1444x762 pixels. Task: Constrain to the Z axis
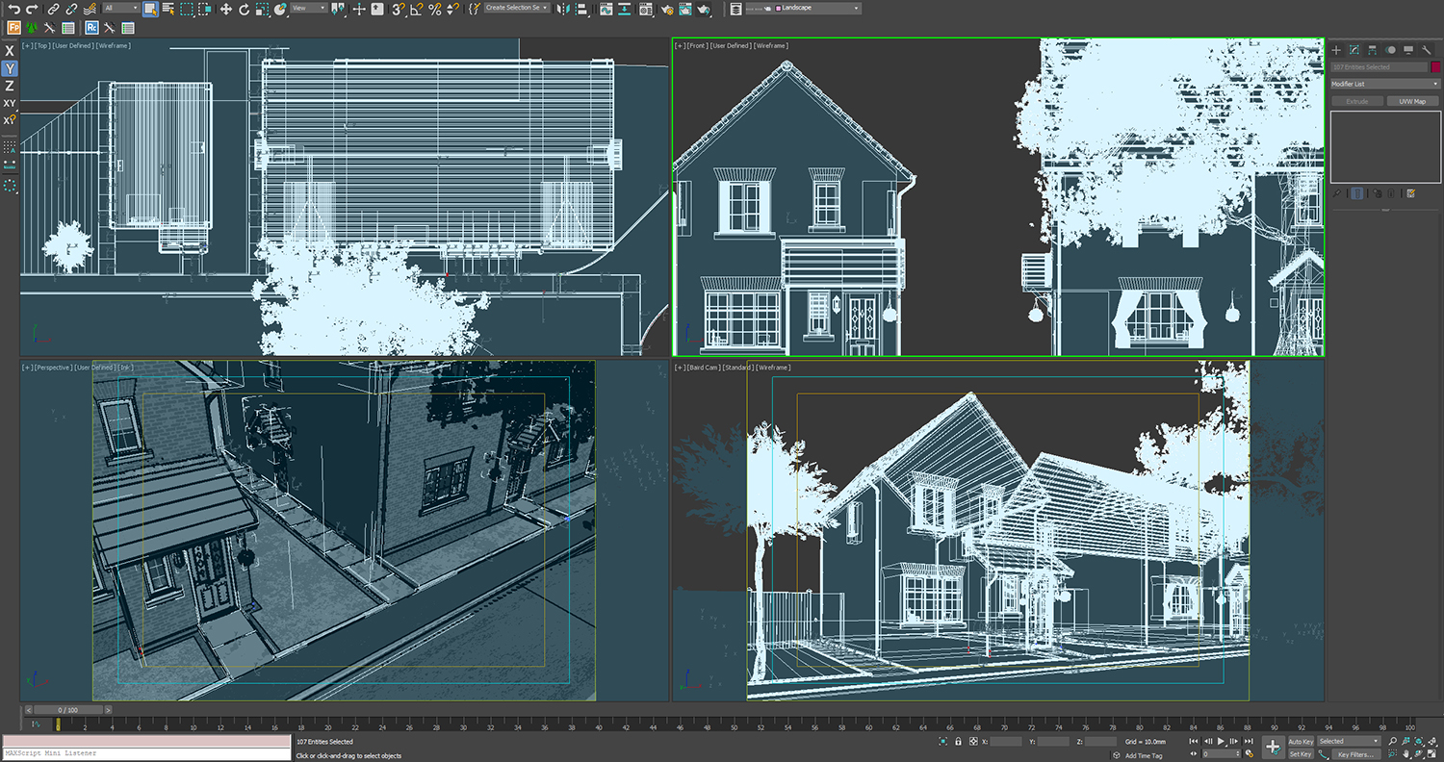click(x=10, y=86)
